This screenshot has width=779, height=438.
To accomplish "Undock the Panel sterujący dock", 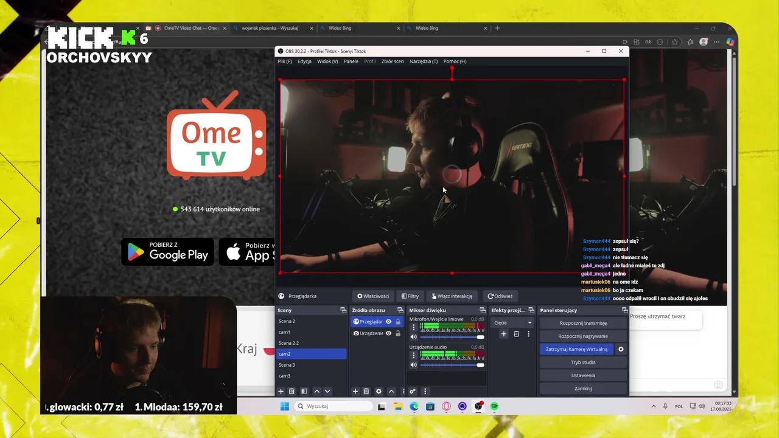I will [624, 310].
